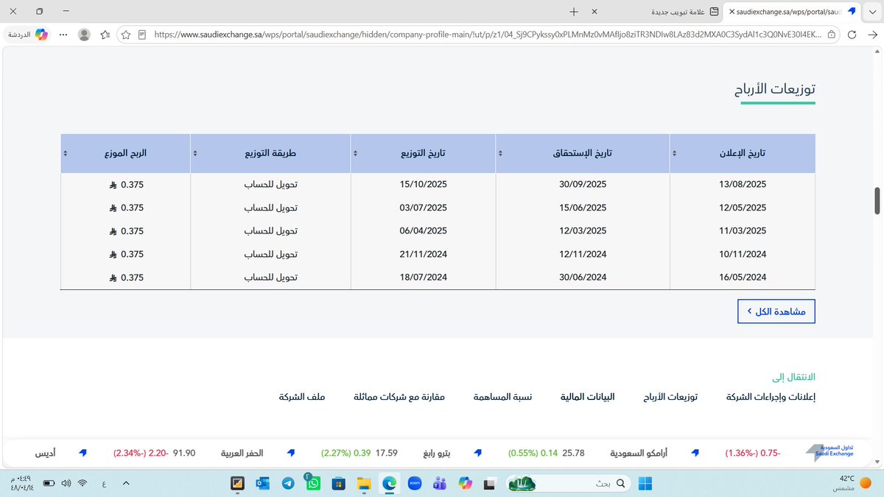Open Microsoft Store from taskbar
Viewport: 884px width, 497px height.
(x=338, y=483)
